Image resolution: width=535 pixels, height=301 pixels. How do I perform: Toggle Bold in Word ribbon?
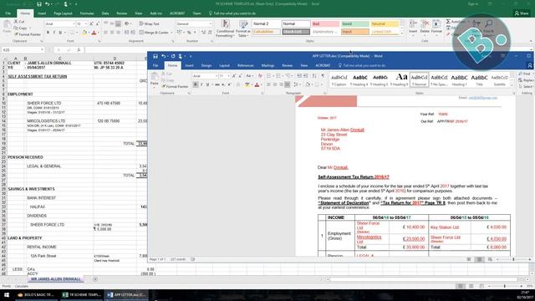pos(196,84)
